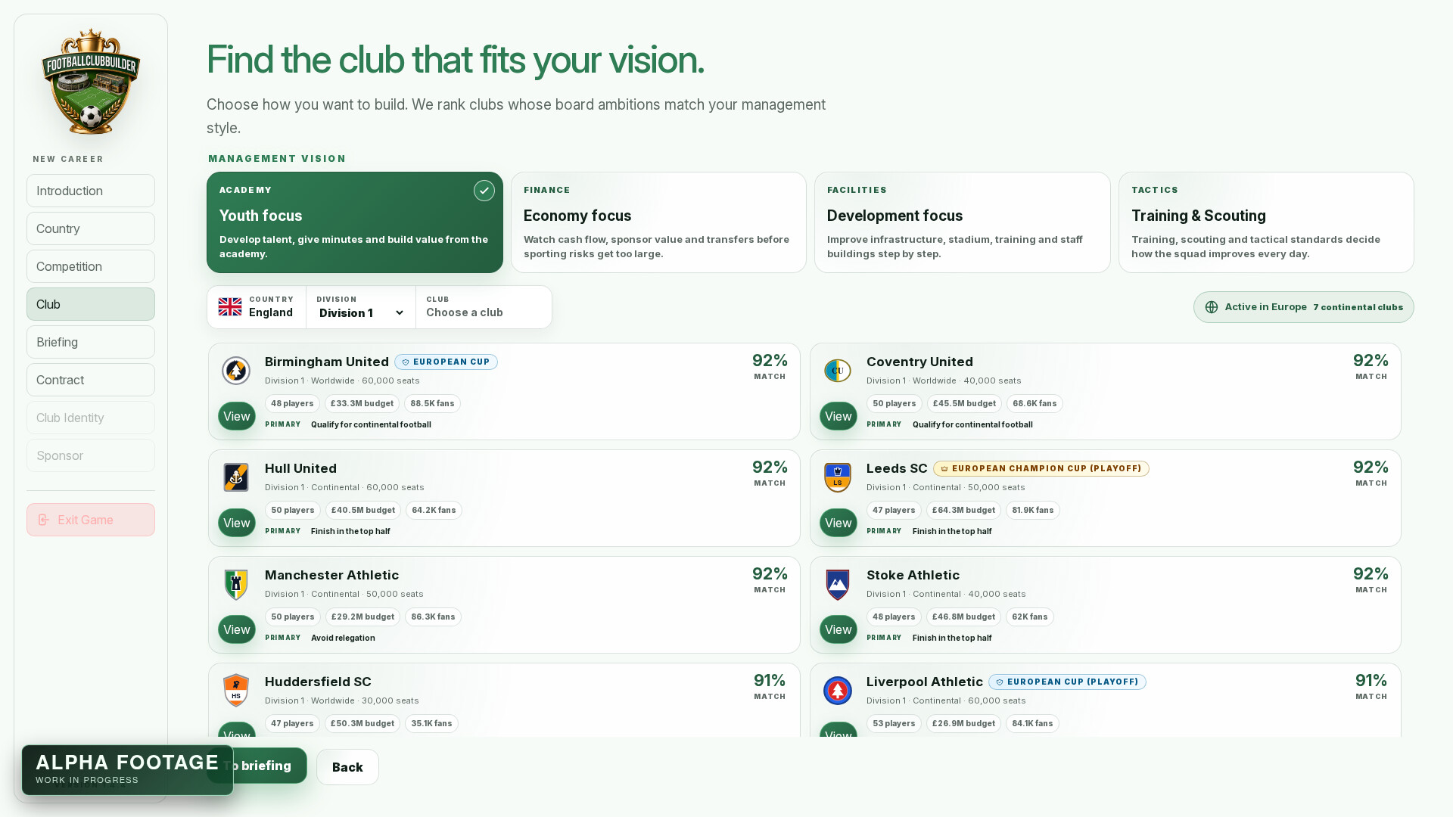1453x817 pixels.
Task: Open the Country England selector
Action: coord(257,307)
